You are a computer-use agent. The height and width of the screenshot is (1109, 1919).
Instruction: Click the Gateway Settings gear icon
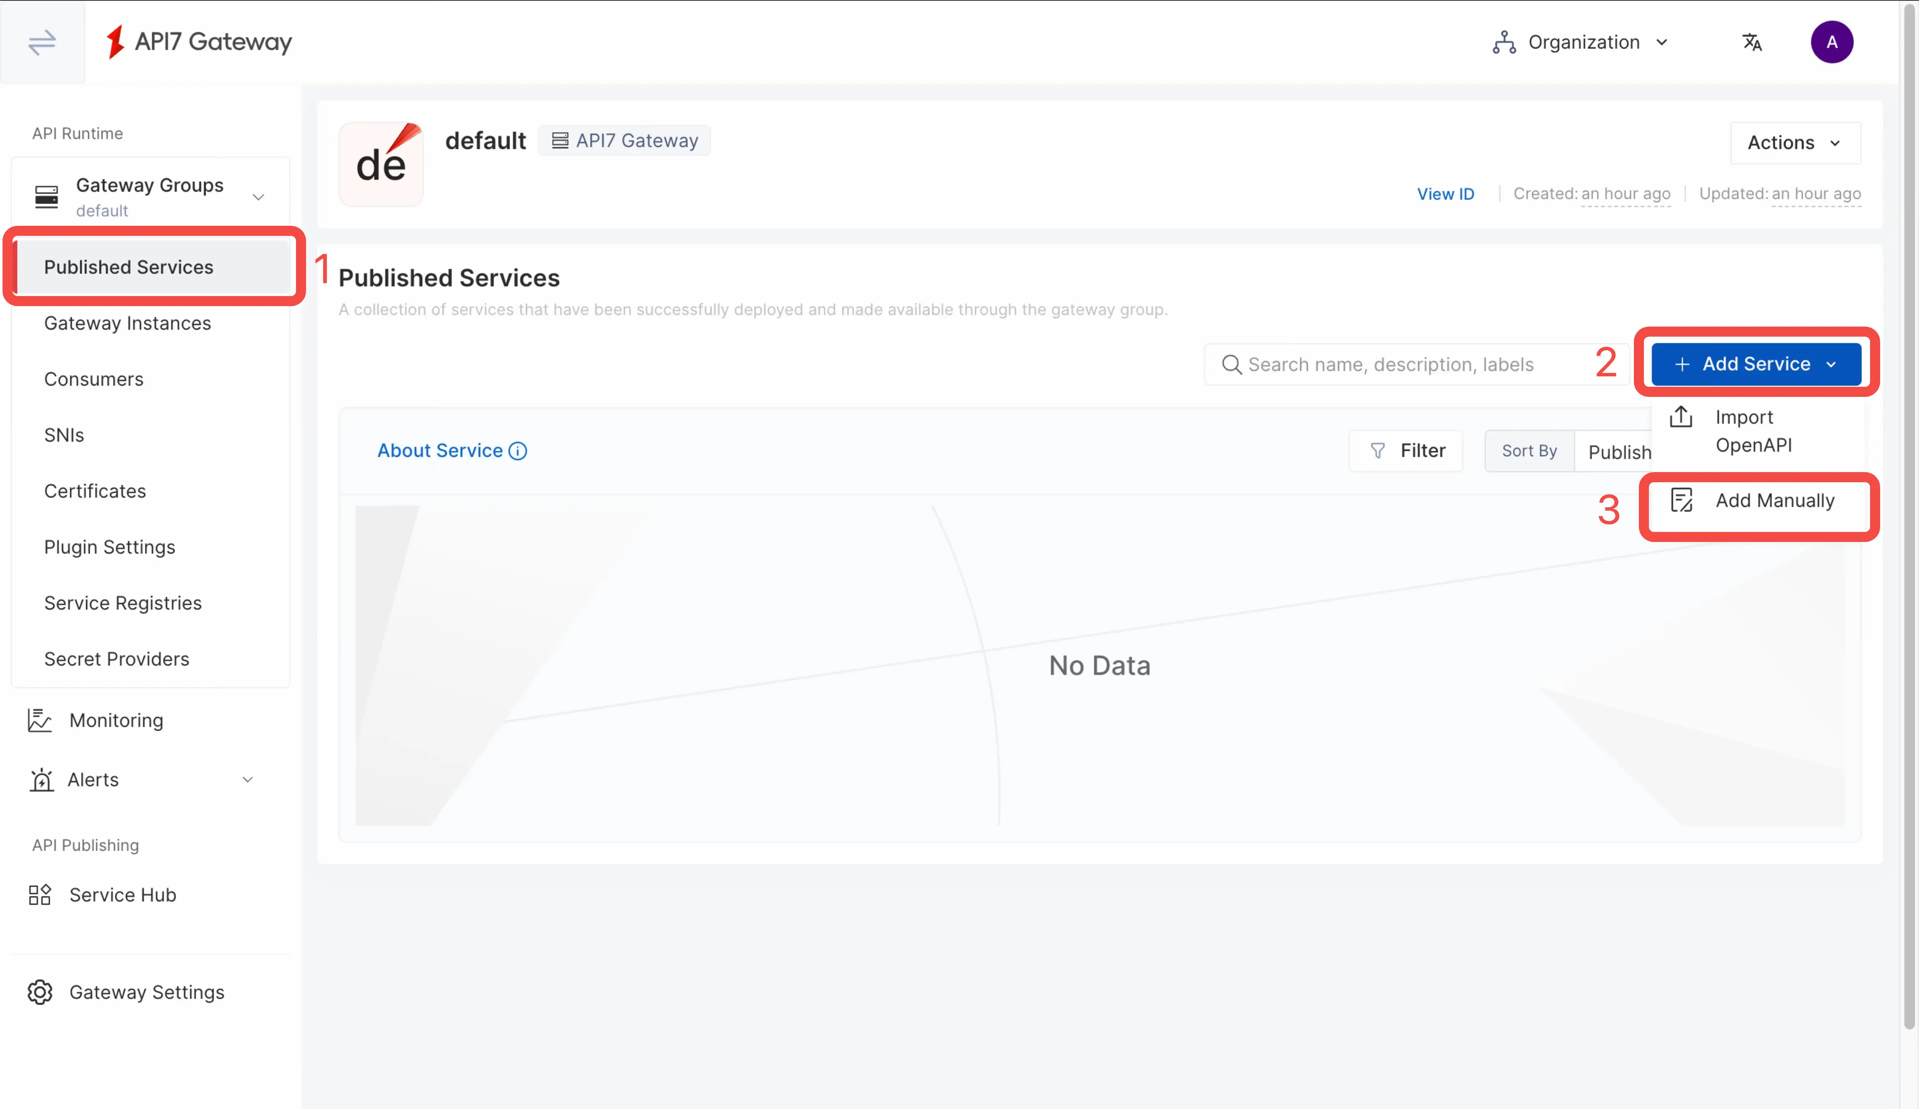pyautogui.click(x=40, y=992)
